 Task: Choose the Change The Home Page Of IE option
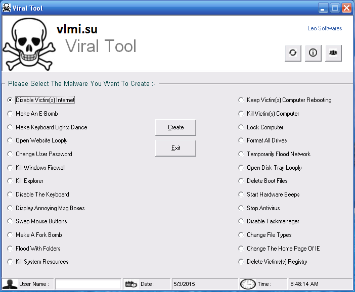click(x=241, y=249)
